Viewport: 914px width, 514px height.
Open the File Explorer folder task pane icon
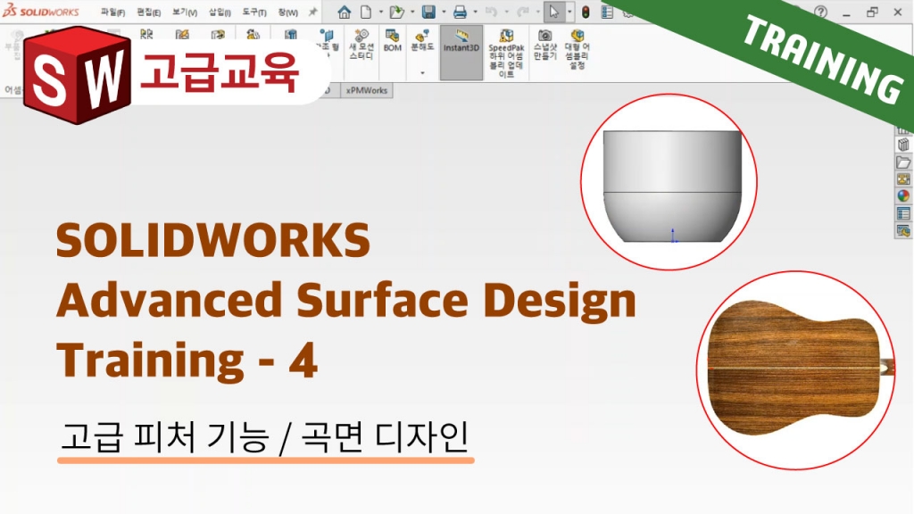903,162
